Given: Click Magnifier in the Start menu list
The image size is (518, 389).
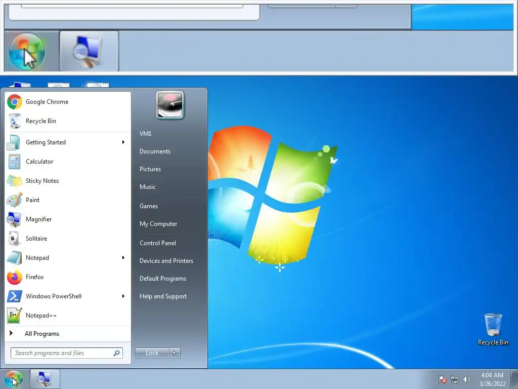Looking at the screenshot, I should click(x=68, y=219).
